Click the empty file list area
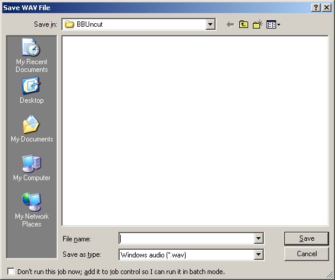The height and width of the screenshot is (280, 335). point(195,131)
